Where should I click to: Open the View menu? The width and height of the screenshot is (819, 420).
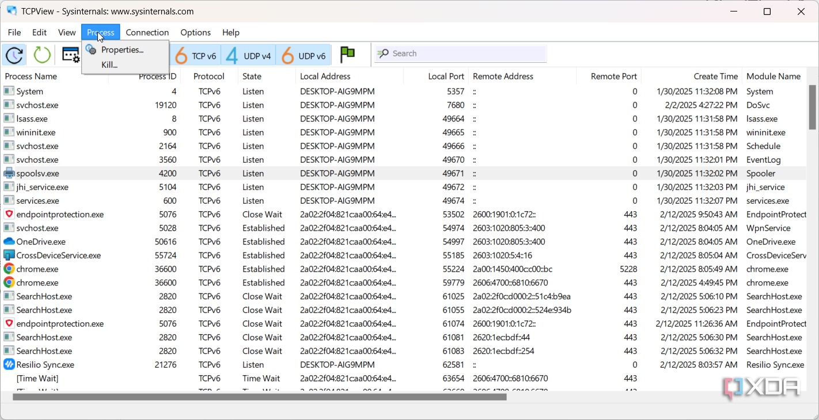click(x=67, y=32)
